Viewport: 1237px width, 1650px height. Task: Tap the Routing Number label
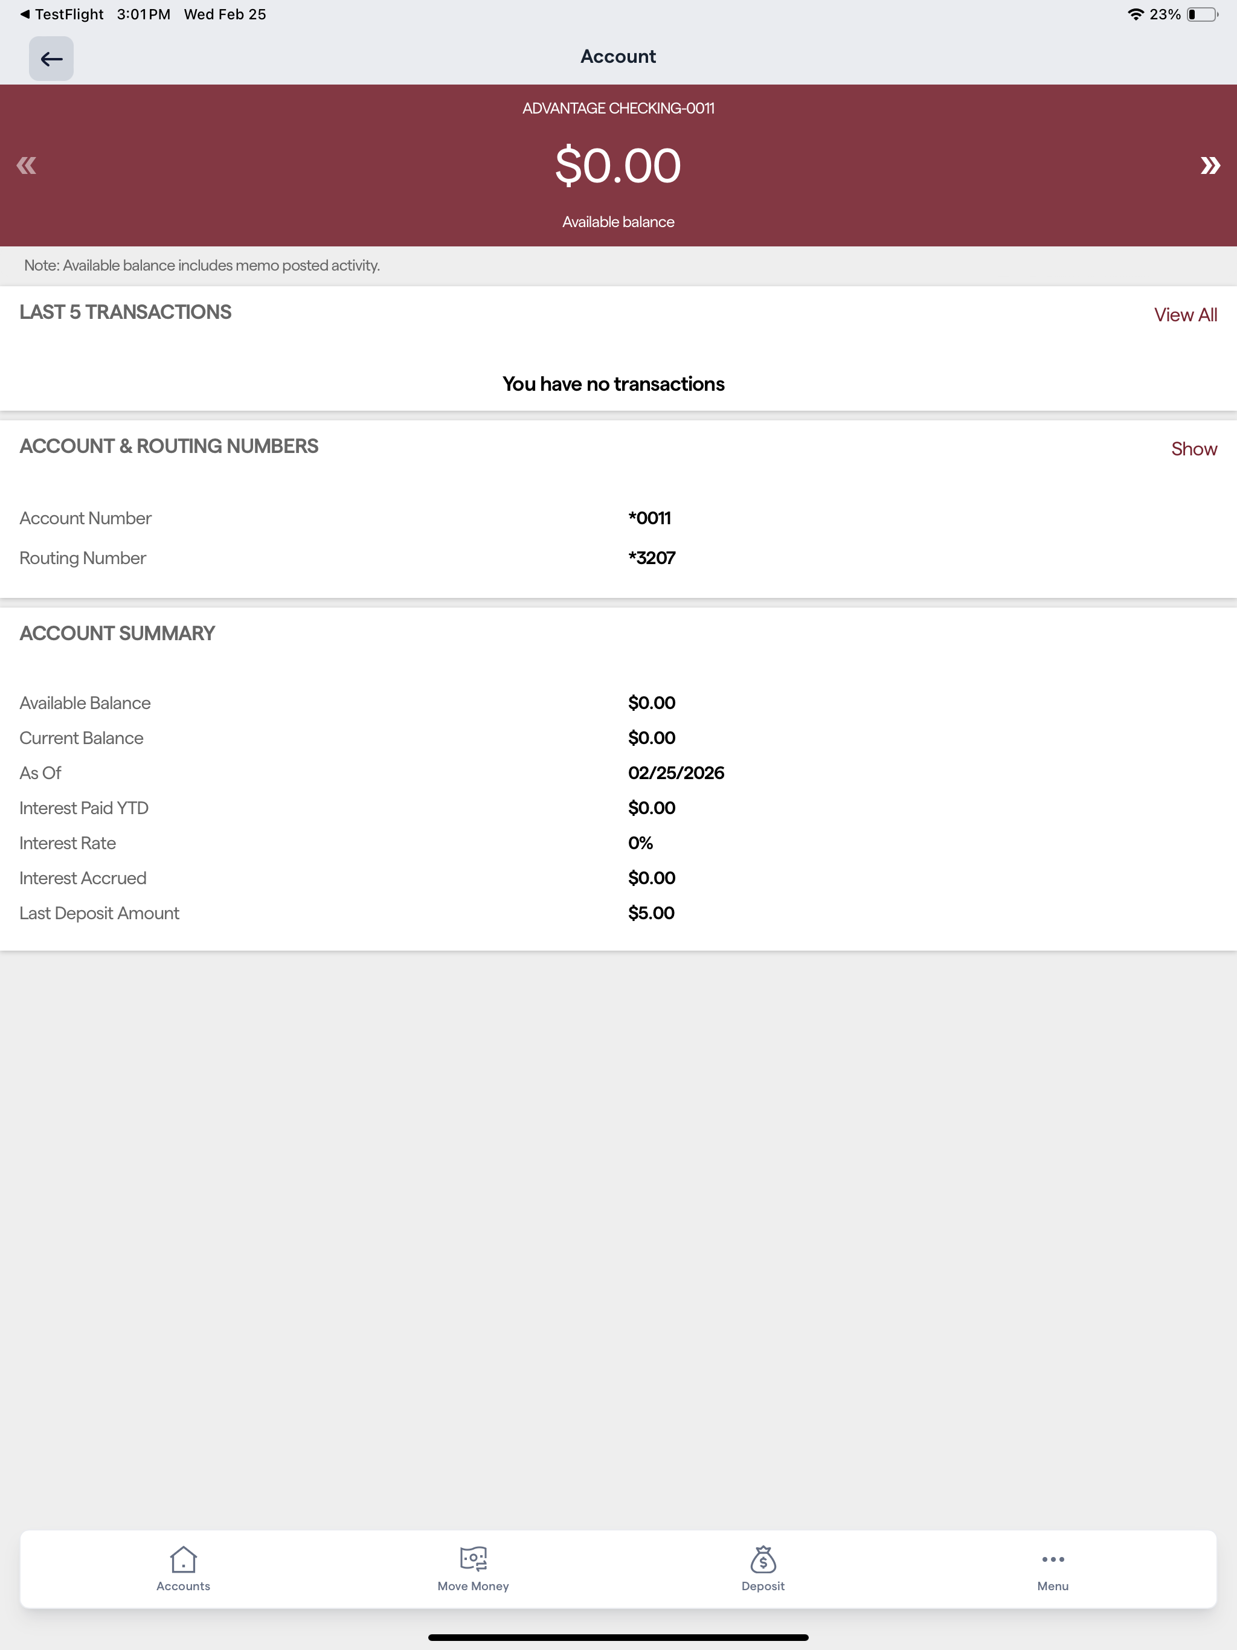(83, 558)
